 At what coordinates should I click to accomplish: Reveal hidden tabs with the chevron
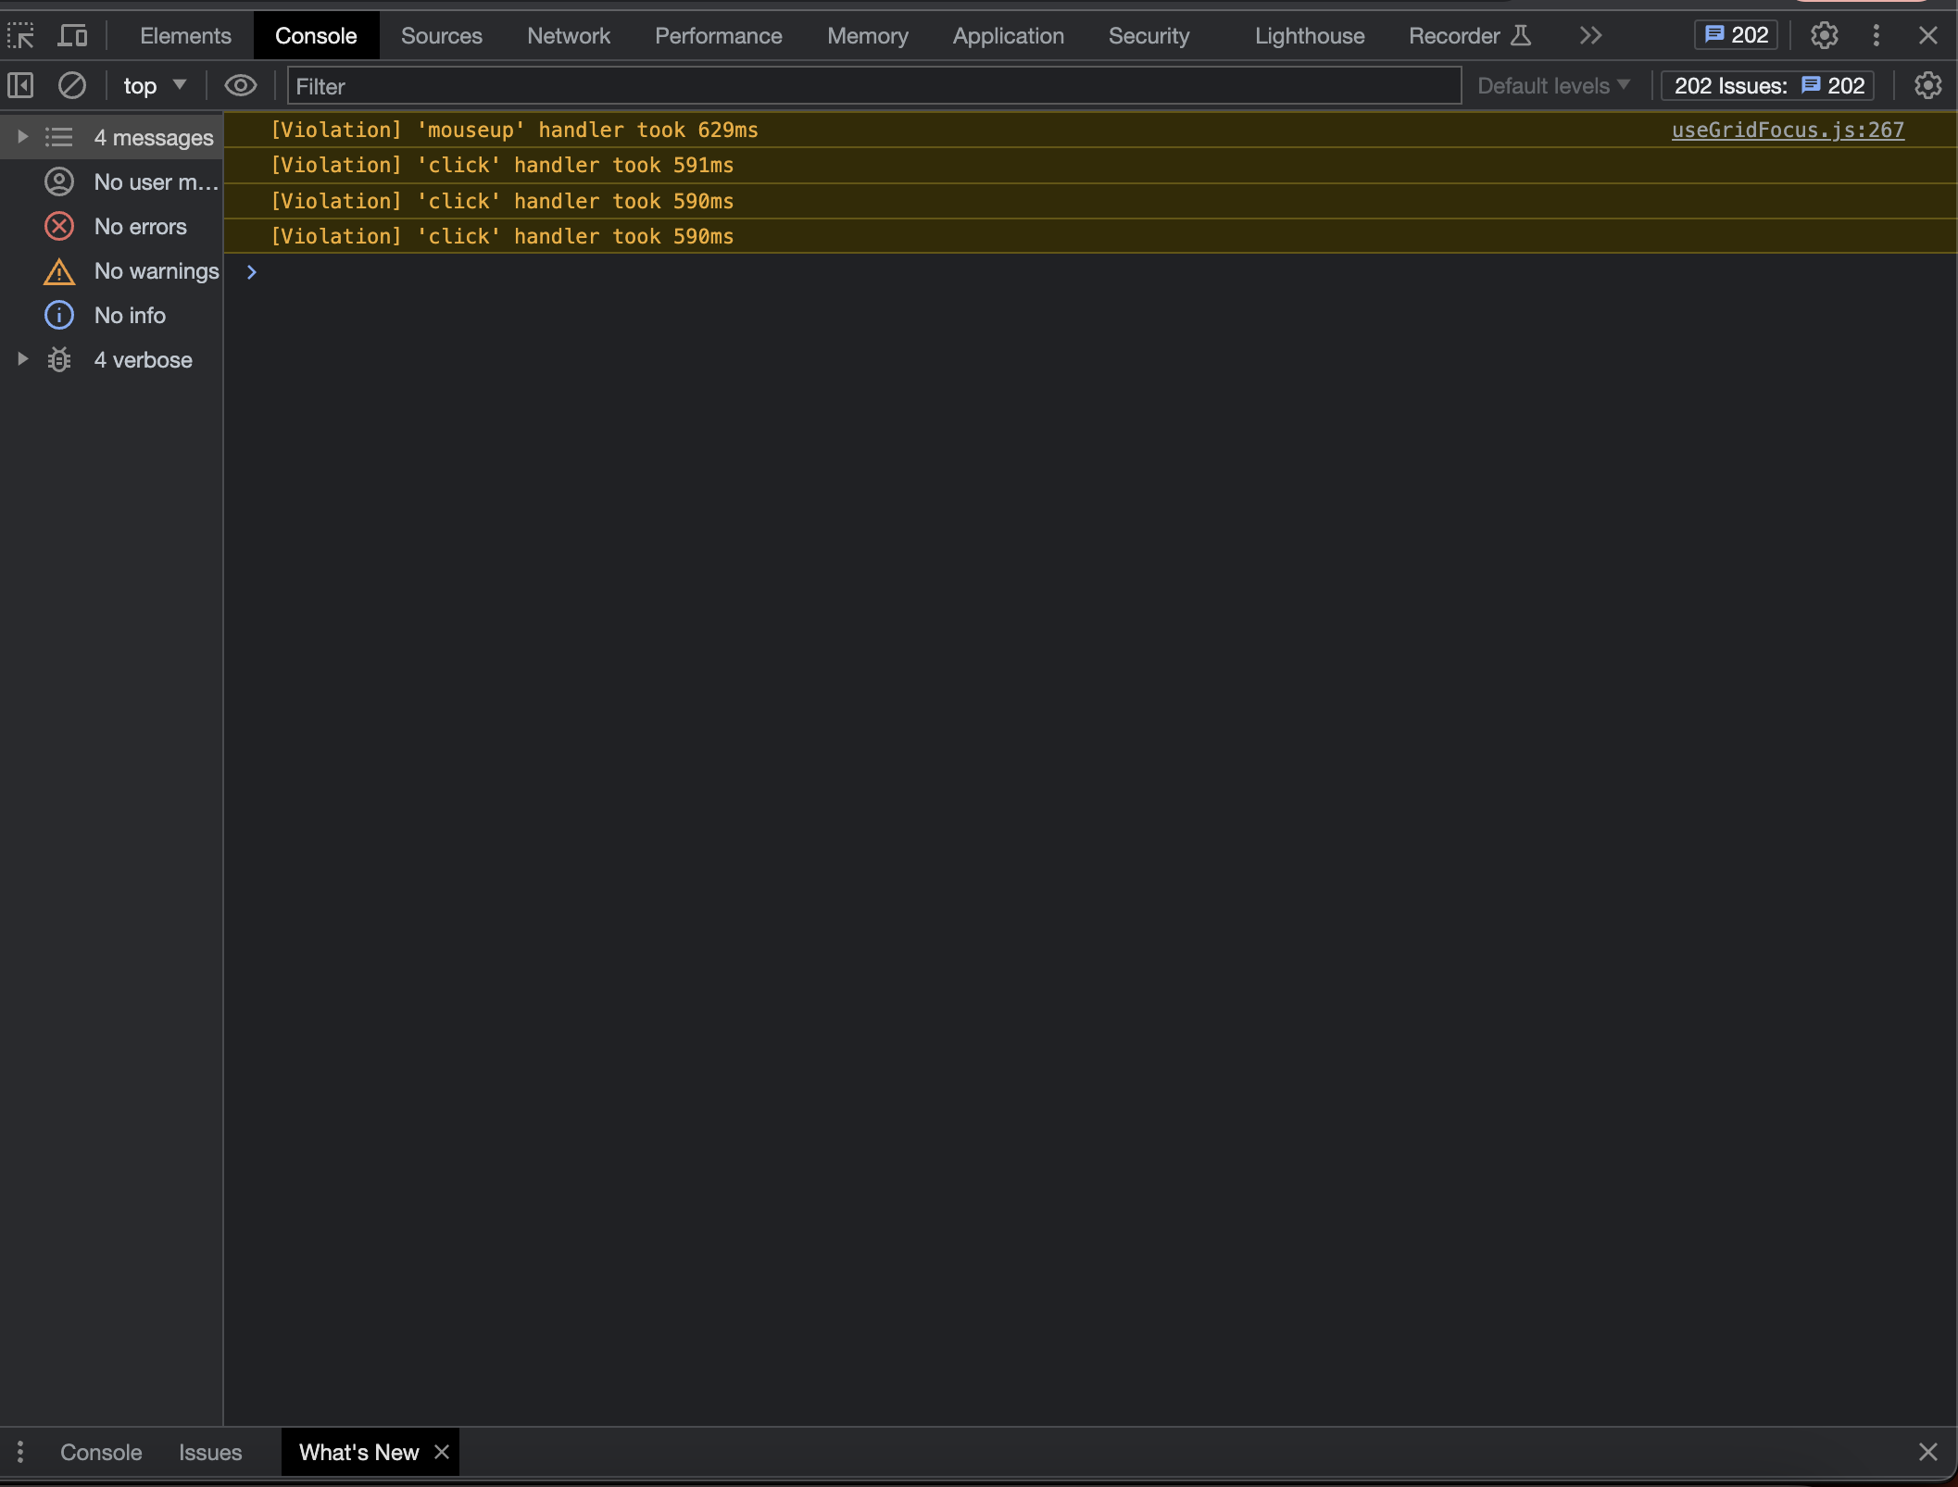point(1589,35)
